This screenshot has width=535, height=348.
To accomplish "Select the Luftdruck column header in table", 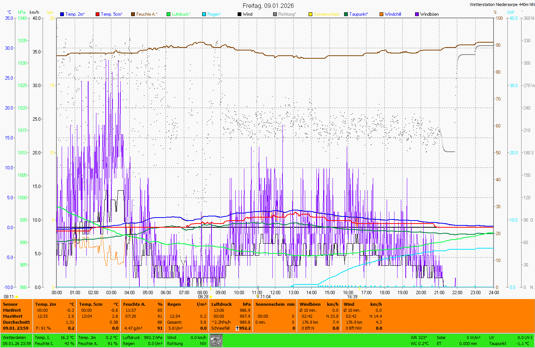I will click(x=222, y=304).
